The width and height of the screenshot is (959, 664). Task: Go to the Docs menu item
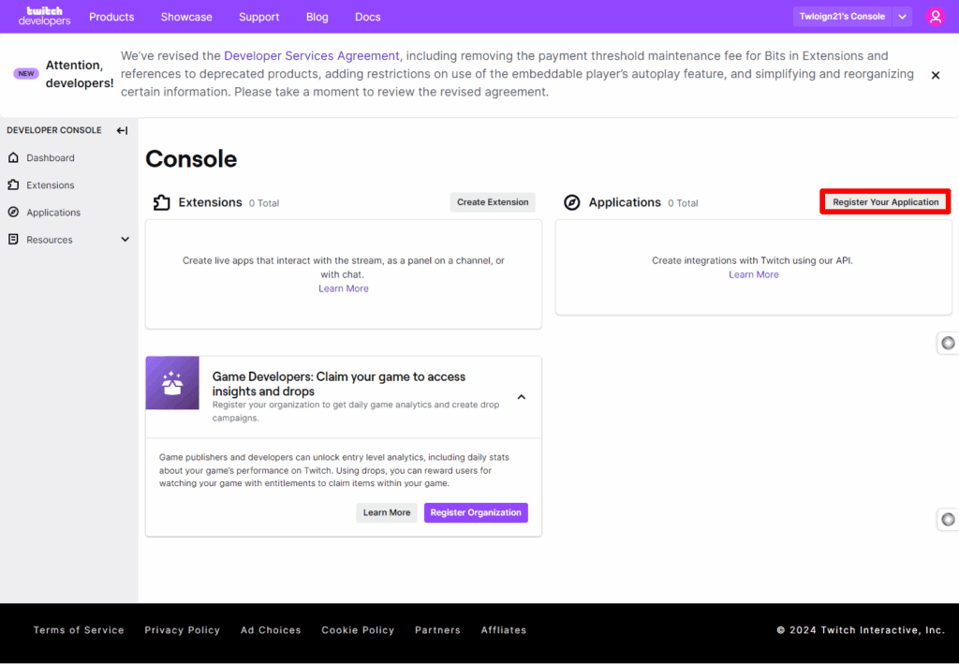367,16
